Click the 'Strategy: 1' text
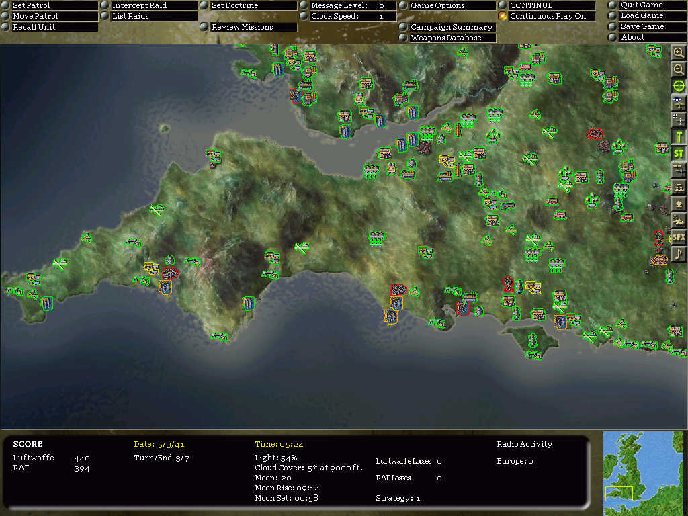 click(x=398, y=498)
